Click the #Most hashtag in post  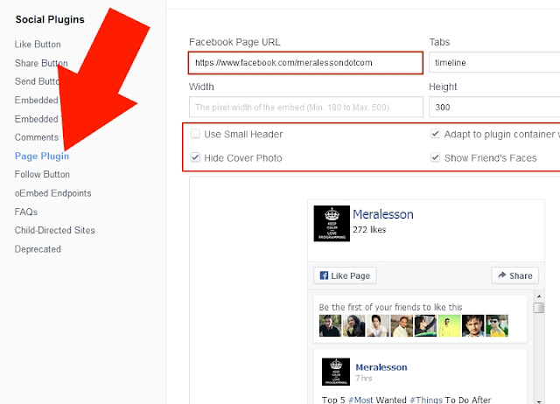tap(360, 400)
